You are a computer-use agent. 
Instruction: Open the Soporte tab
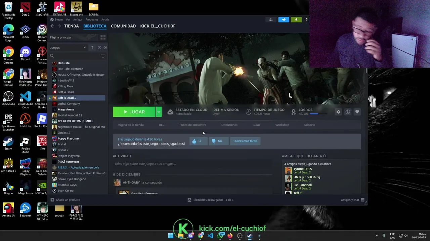tap(309, 125)
